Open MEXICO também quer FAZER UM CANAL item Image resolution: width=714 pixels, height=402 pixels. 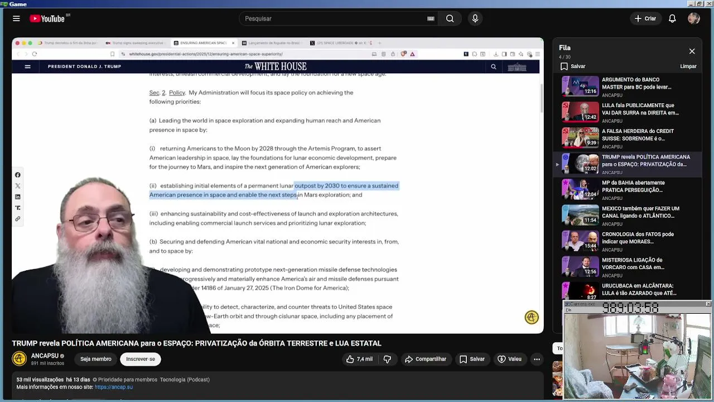click(x=628, y=216)
